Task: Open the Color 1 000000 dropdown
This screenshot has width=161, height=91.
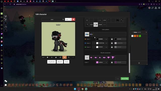Action: (x=106, y=39)
